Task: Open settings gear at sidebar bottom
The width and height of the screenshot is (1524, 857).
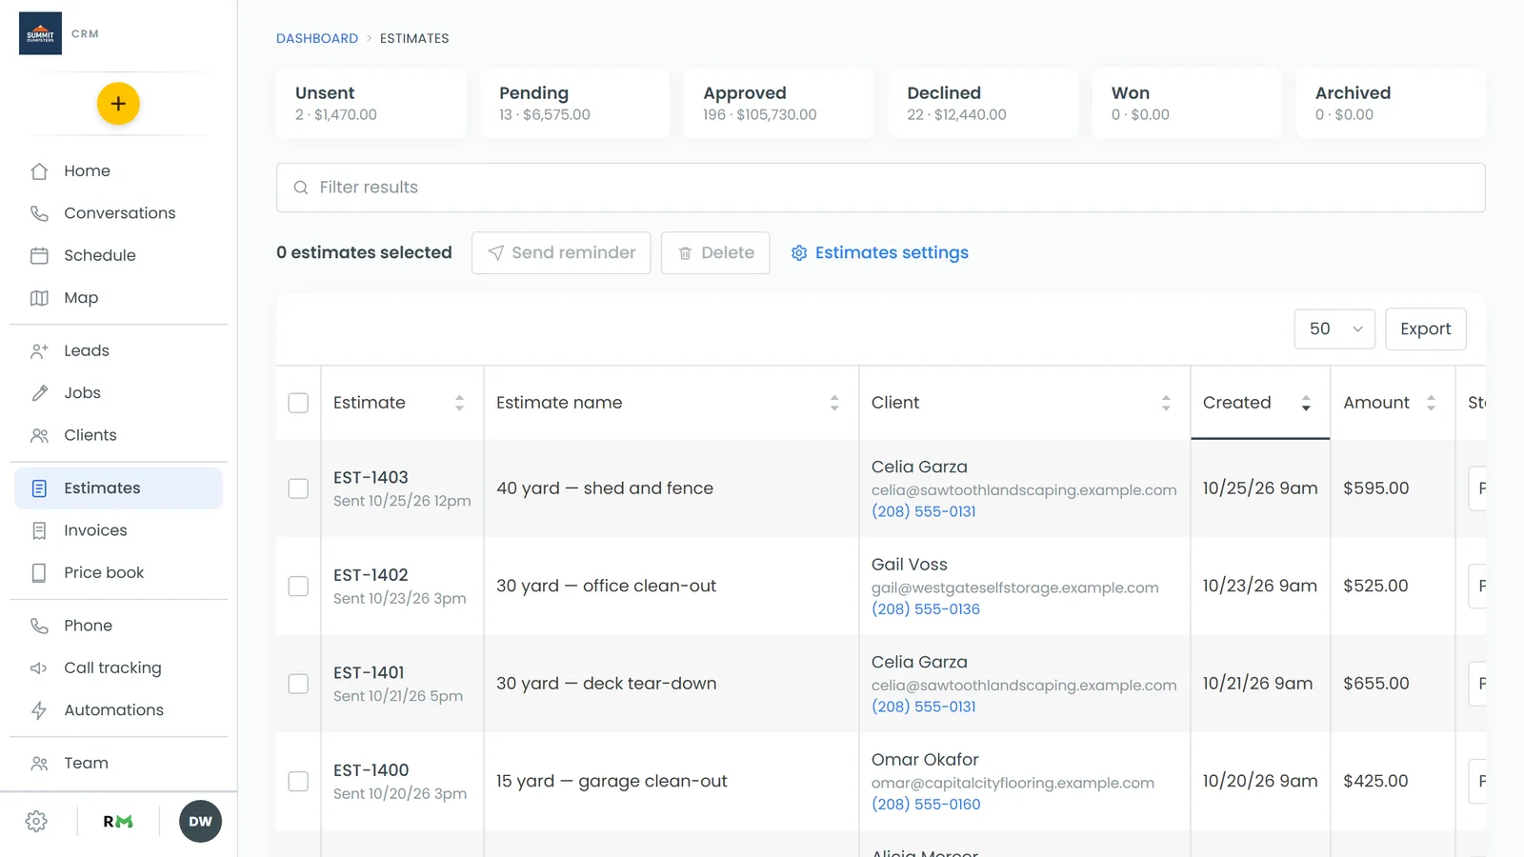Action: [x=36, y=822]
